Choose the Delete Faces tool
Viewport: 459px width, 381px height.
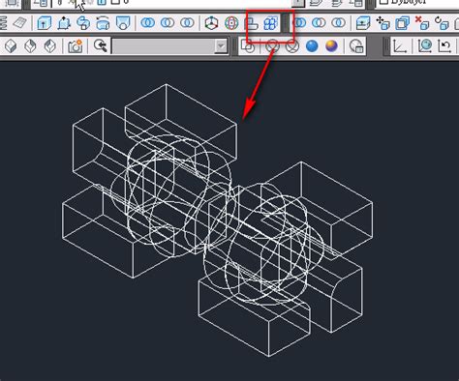(422, 23)
